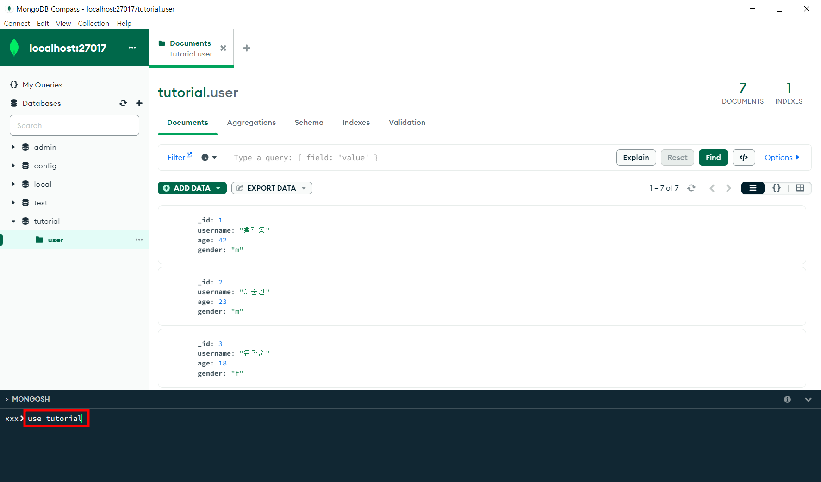Collapse the tutorial database
The width and height of the screenshot is (821, 482).
(13, 221)
